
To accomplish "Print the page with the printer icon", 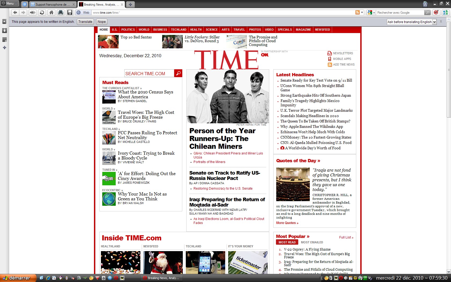I will click(x=61, y=12).
